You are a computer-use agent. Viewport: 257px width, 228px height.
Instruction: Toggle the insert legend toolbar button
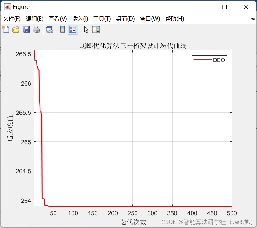(72, 29)
